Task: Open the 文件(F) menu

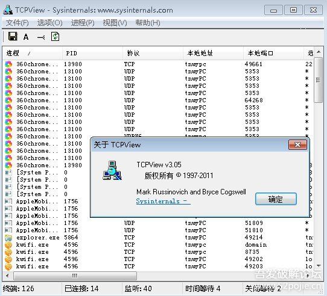Action: pyautogui.click(x=17, y=23)
